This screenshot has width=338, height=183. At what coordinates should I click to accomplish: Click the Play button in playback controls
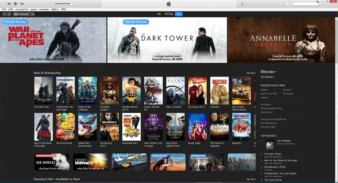[16, 3]
